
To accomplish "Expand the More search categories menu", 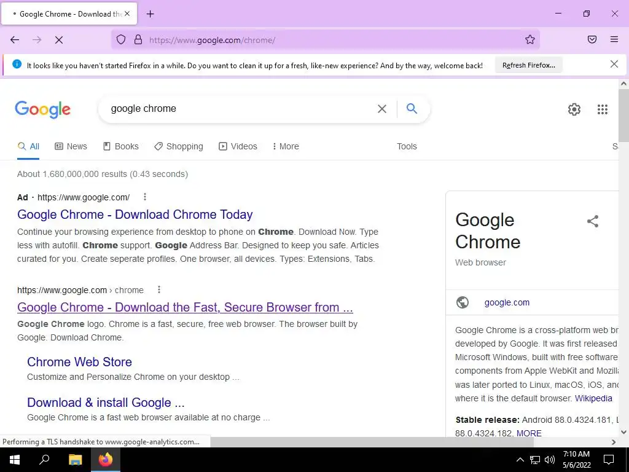I will click(286, 146).
